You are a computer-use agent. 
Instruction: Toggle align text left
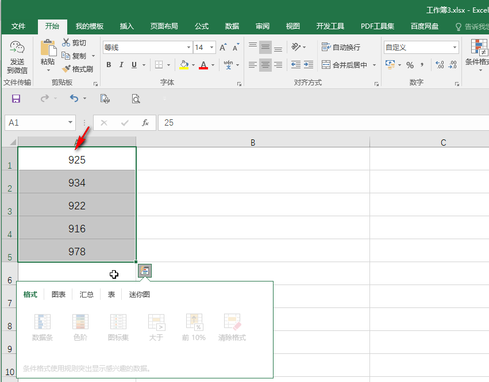[253, 65]
